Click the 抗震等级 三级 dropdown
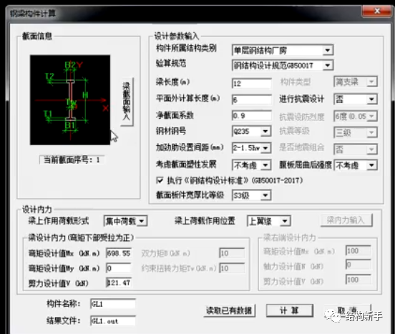Viewport: 395px width, 334px height. 356,132
